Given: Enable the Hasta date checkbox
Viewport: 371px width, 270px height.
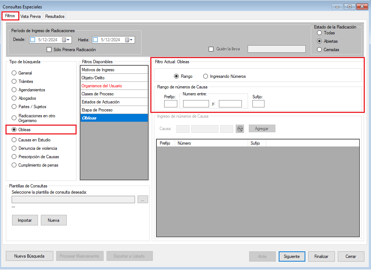Looking at the screenshot, I should 95,40.
